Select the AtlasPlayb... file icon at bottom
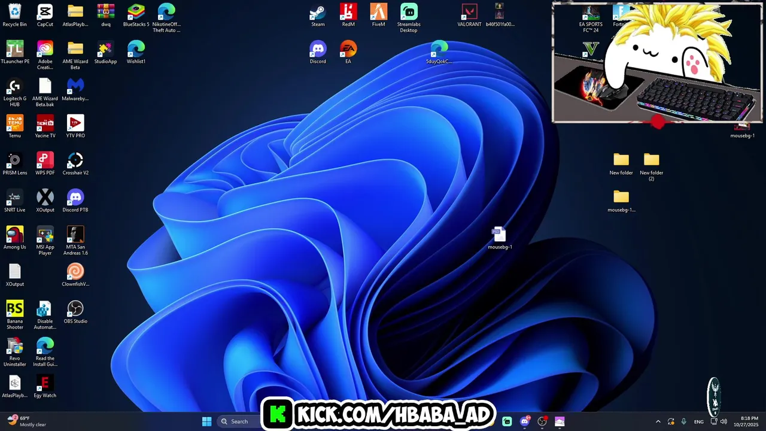766x431 pixels. pos(15,387)
